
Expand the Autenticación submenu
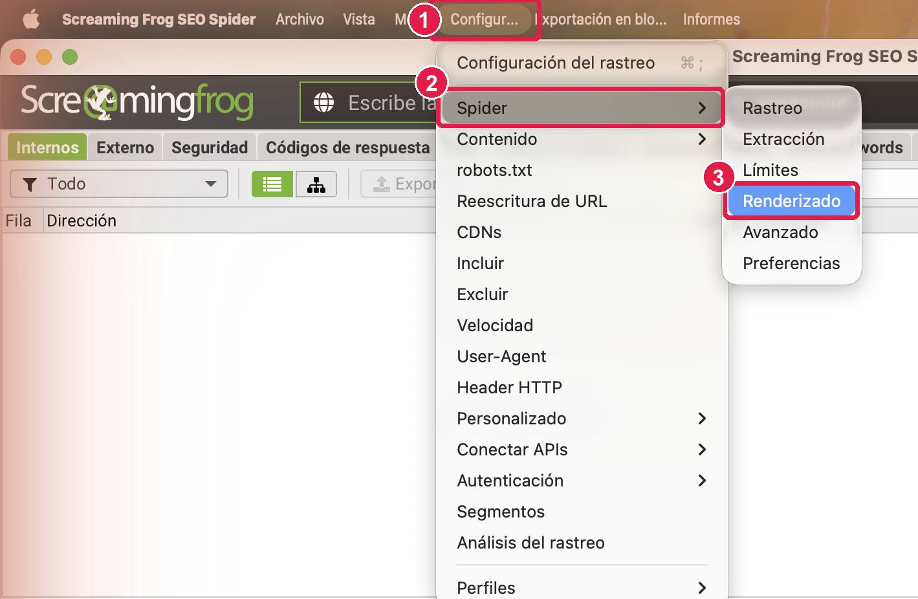582,481
